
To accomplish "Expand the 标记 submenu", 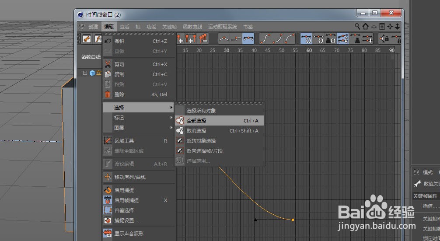I will click(x=139, y=118).
